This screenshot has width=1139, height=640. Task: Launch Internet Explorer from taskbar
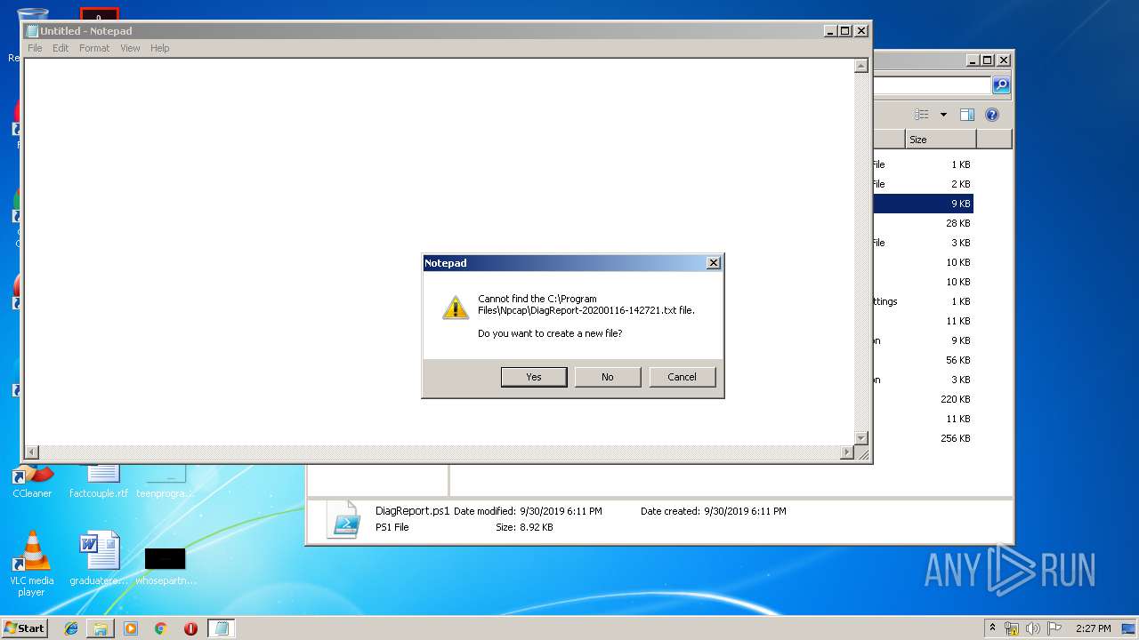pos(71,628)
